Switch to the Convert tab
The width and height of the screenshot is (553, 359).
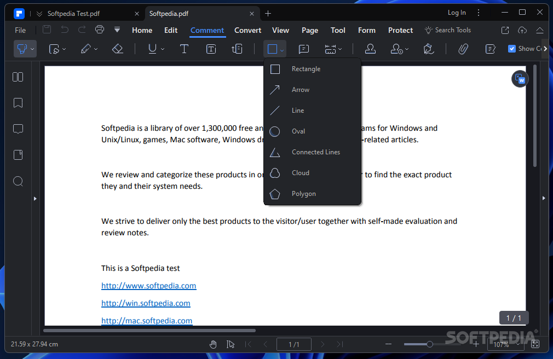(247, 30)
